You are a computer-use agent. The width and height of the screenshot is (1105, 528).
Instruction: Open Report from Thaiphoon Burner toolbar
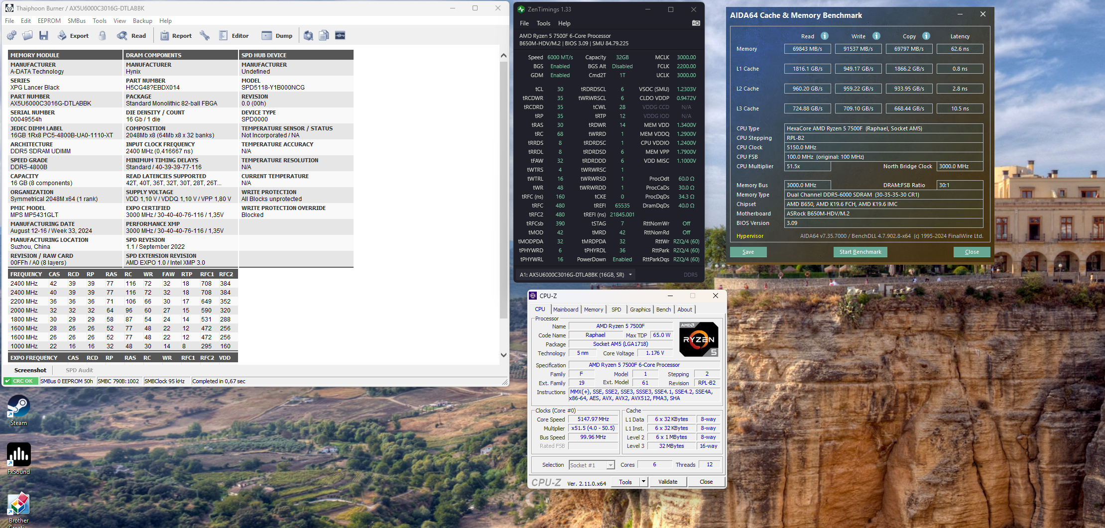176,35
